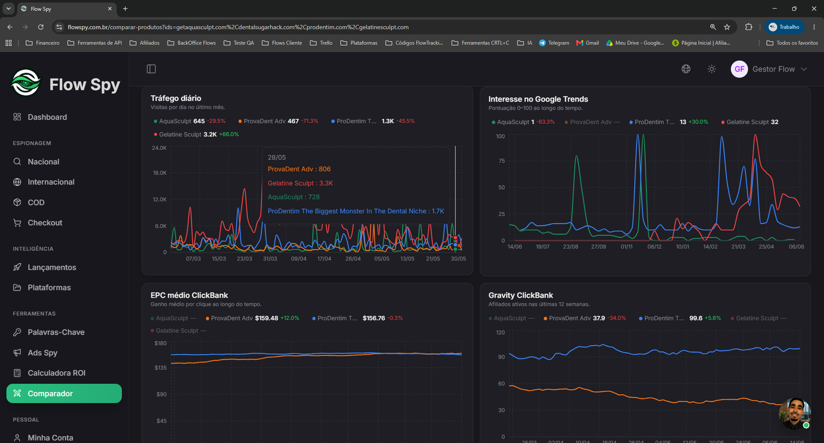Open the tab search chevron dropdown
Image resolution: width=824 pixels, height=443 pixels.
pos(8,9)
